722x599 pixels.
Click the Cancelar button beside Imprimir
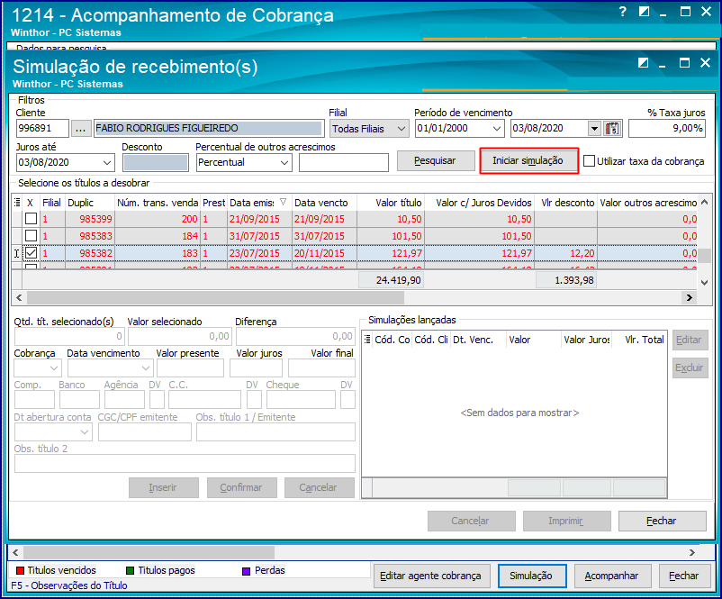point(471,522)
